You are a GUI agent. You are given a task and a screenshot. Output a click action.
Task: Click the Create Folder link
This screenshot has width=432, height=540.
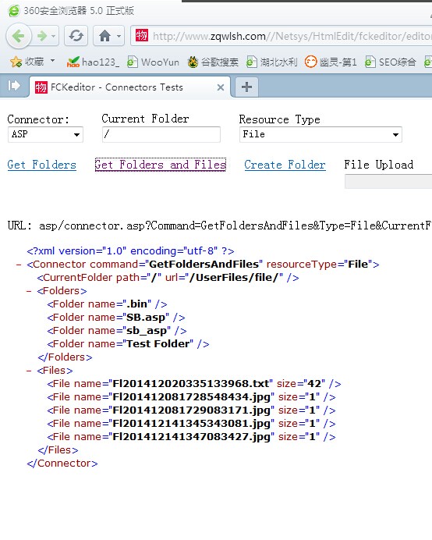coord(285,165)
